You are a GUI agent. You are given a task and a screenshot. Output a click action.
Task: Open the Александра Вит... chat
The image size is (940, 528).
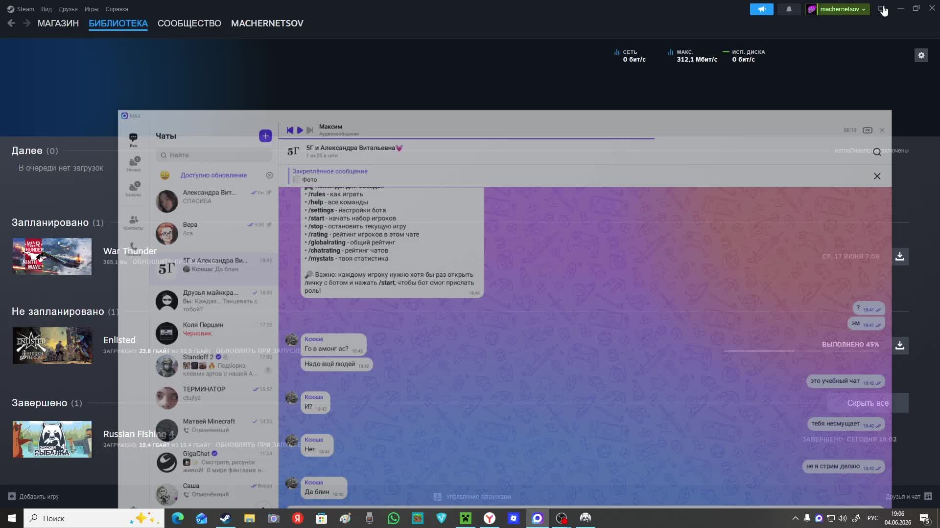pyautogui.click(x=214, y=200)
